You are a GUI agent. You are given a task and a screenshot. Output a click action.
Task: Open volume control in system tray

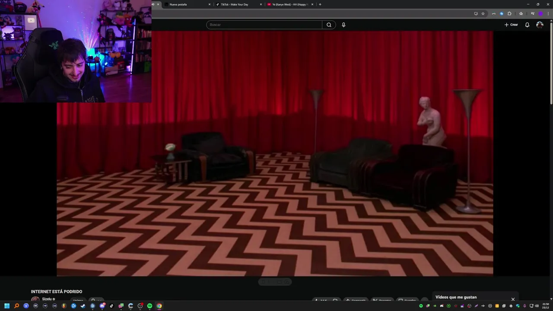coord(537,306)
